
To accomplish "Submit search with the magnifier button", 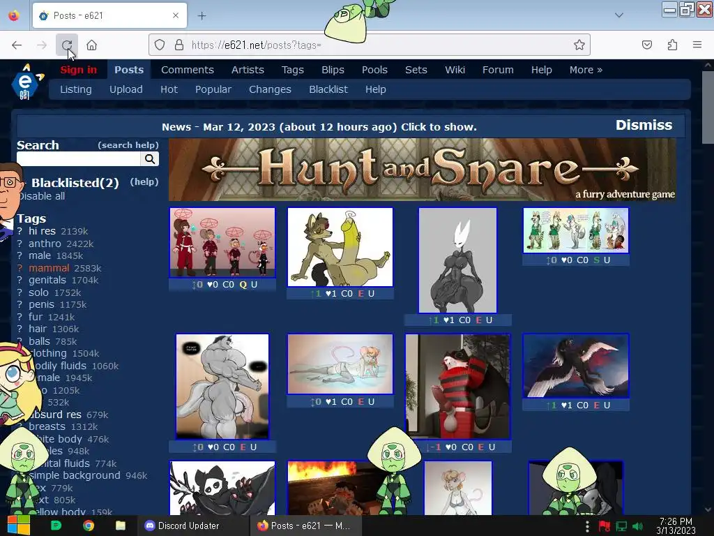I will tap(150, 158).
